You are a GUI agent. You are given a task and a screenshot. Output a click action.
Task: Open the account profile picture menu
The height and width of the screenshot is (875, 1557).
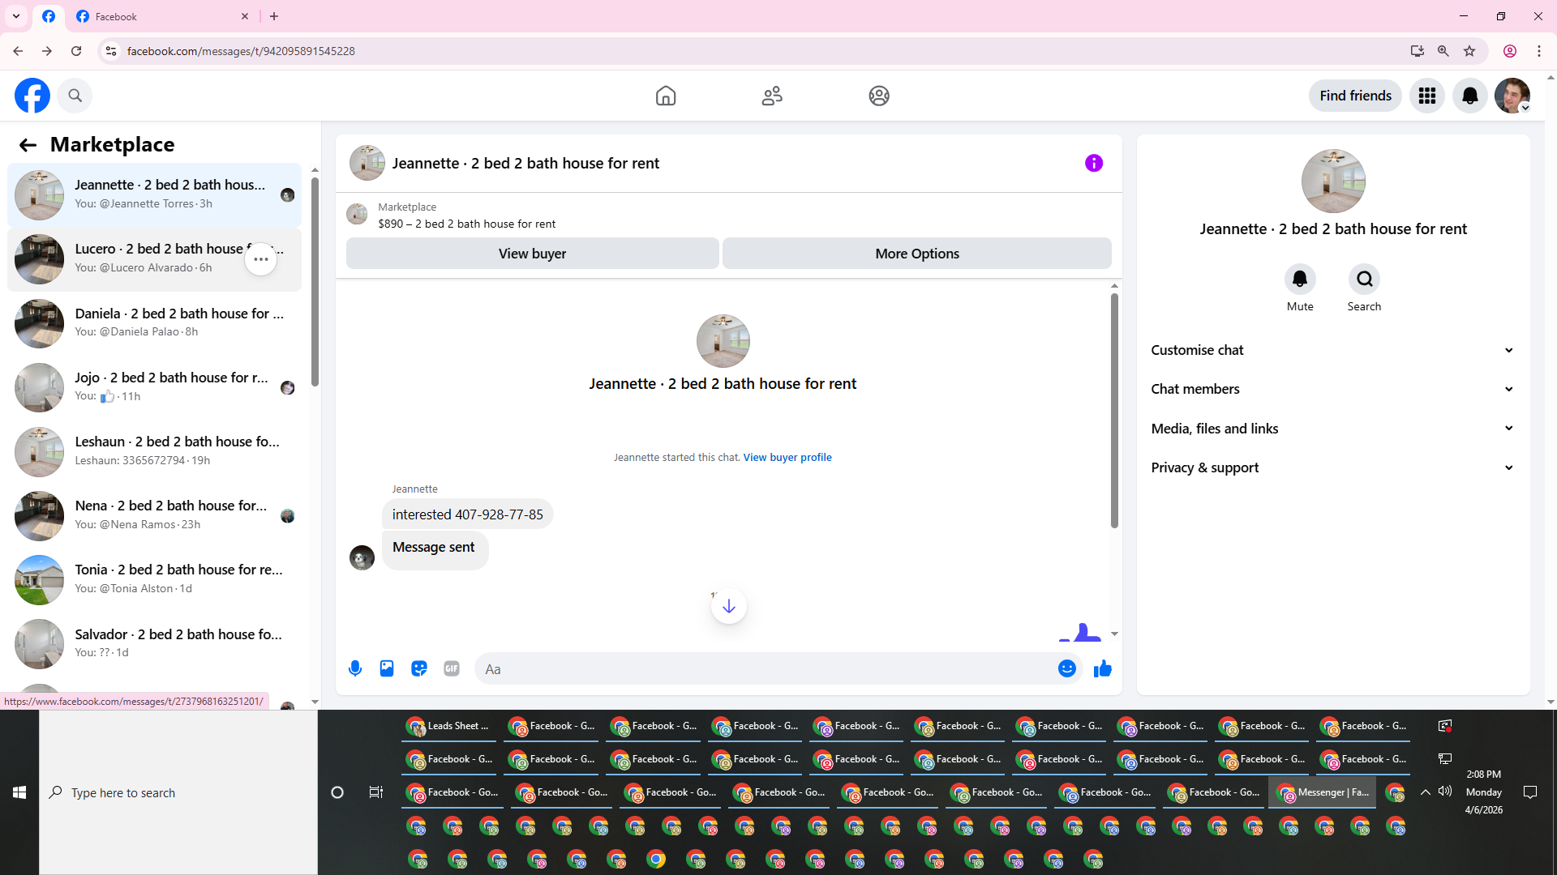tap(1512, 96)
